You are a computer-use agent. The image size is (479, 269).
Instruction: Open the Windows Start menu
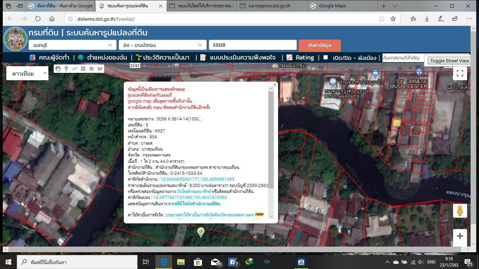pyautogui.click(x=8, y=262)
